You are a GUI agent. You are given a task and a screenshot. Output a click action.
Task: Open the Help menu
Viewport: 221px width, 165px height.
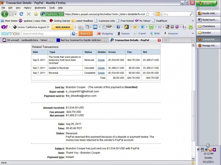point(60,8)
